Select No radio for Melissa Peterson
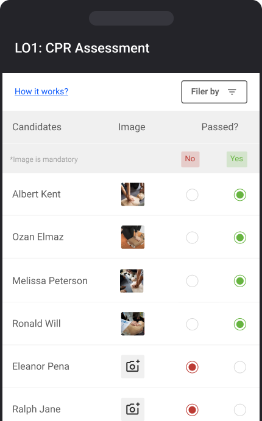The width and height of the screenshot is (262, 421). click(192, 281)
